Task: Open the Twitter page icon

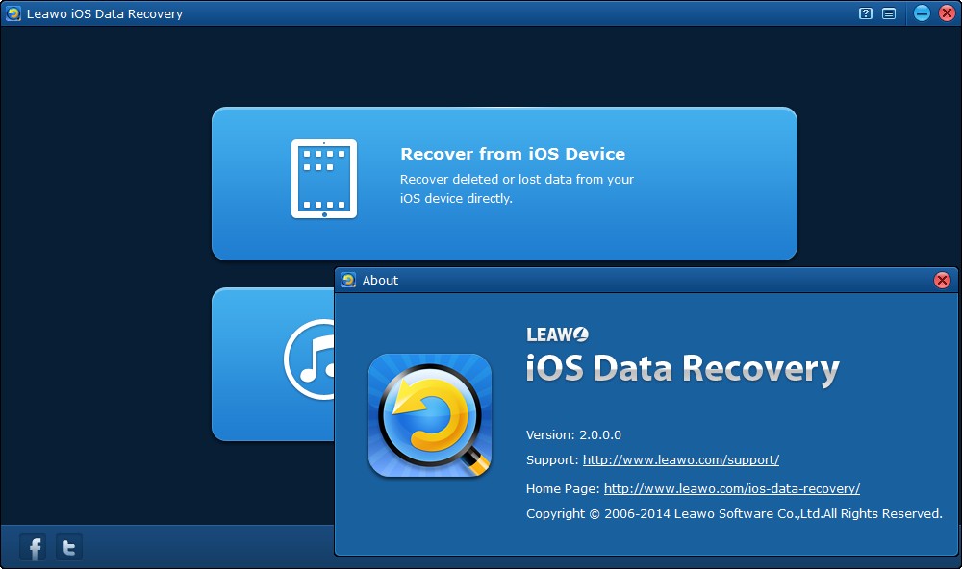Action: point(68,547)
